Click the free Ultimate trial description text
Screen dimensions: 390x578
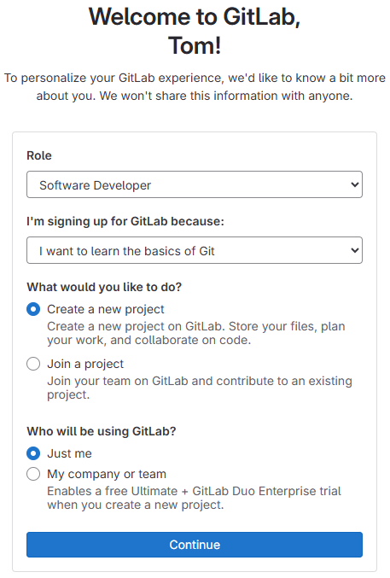tap(194, 498)
